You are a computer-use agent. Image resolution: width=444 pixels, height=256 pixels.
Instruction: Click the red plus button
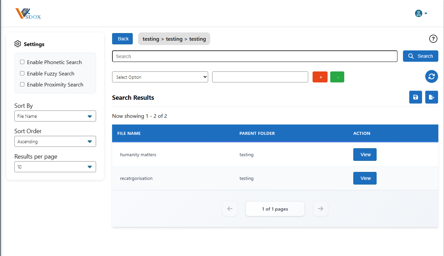pos(320,77)
